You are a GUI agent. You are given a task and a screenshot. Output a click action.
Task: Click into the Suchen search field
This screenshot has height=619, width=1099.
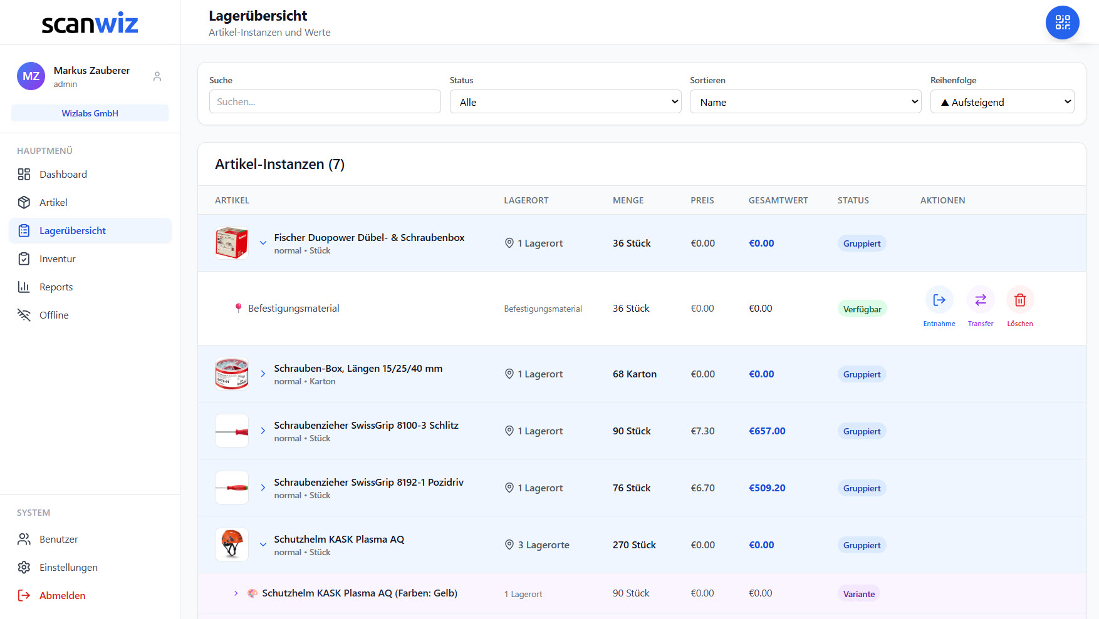point(325,102)
